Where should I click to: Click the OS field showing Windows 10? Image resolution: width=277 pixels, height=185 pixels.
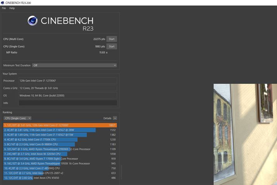[68, 95]
